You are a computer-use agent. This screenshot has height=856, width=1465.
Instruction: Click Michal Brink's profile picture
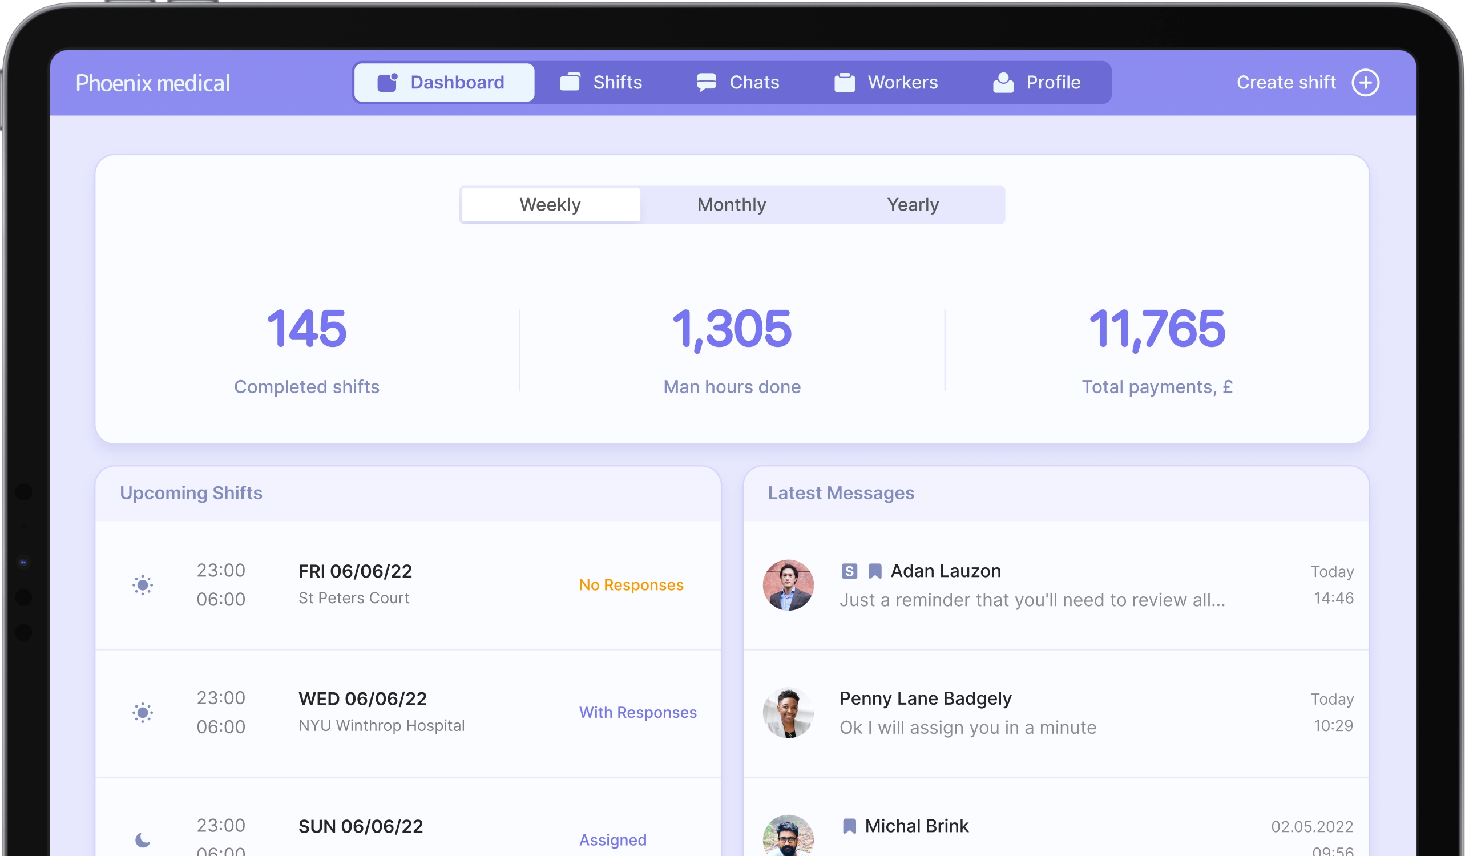click(788, 835)
